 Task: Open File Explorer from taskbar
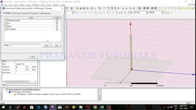tap(81, 107)
